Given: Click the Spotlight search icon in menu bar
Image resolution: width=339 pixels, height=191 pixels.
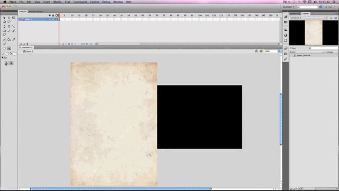Looking at the screenshot, I should pos(334,2).
